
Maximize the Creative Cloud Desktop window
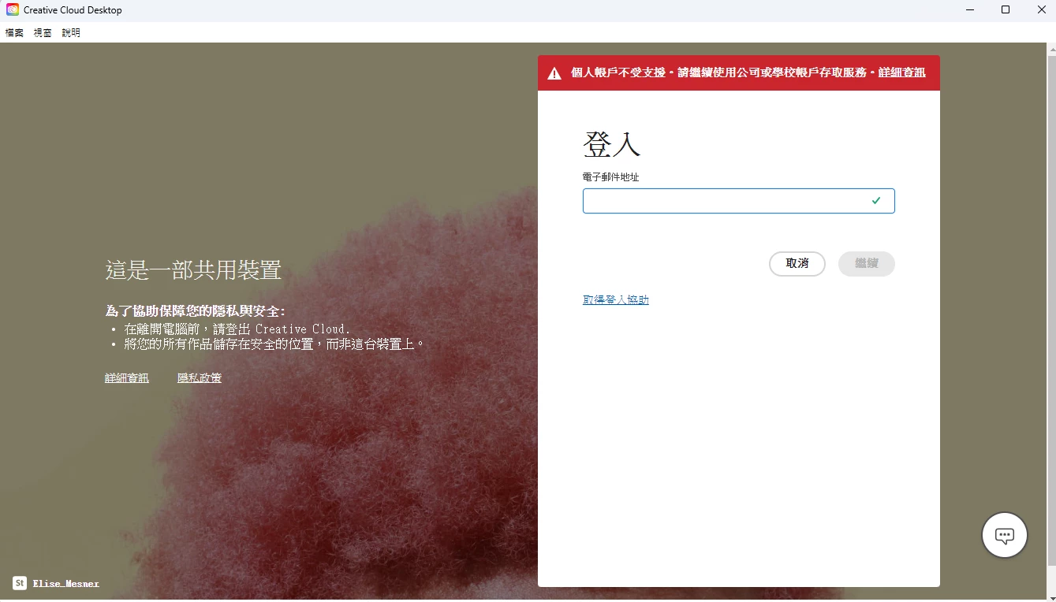point(1006,10)
